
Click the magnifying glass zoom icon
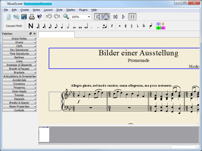point(66,16)
